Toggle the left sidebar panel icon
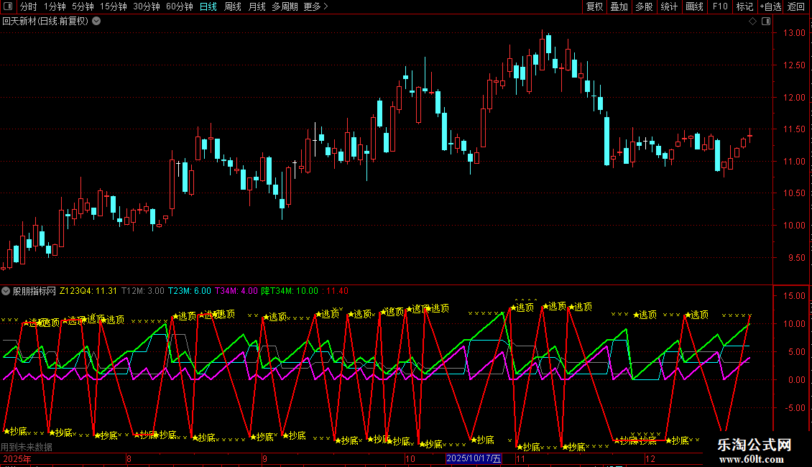Image resolution: width=812 pixels, height=467 pixels. coord(8,6)
